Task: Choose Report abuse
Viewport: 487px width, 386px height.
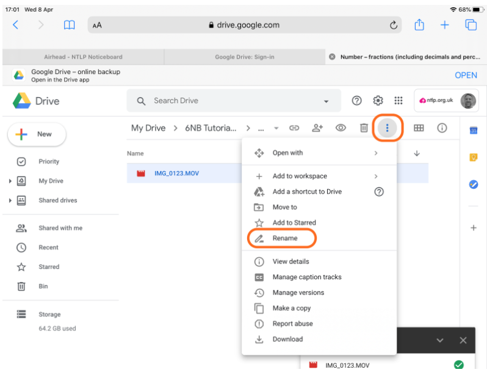Action: [x=319, y=324]
